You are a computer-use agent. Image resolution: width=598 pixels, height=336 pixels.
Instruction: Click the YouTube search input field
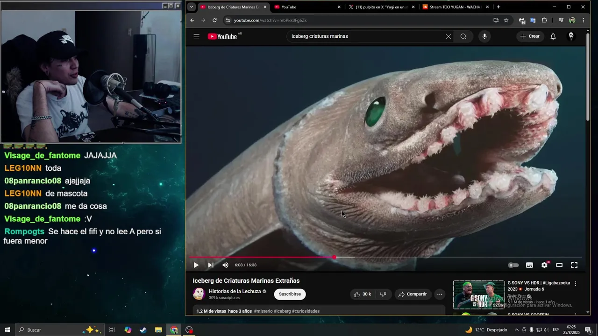click(x=367, y=36)
